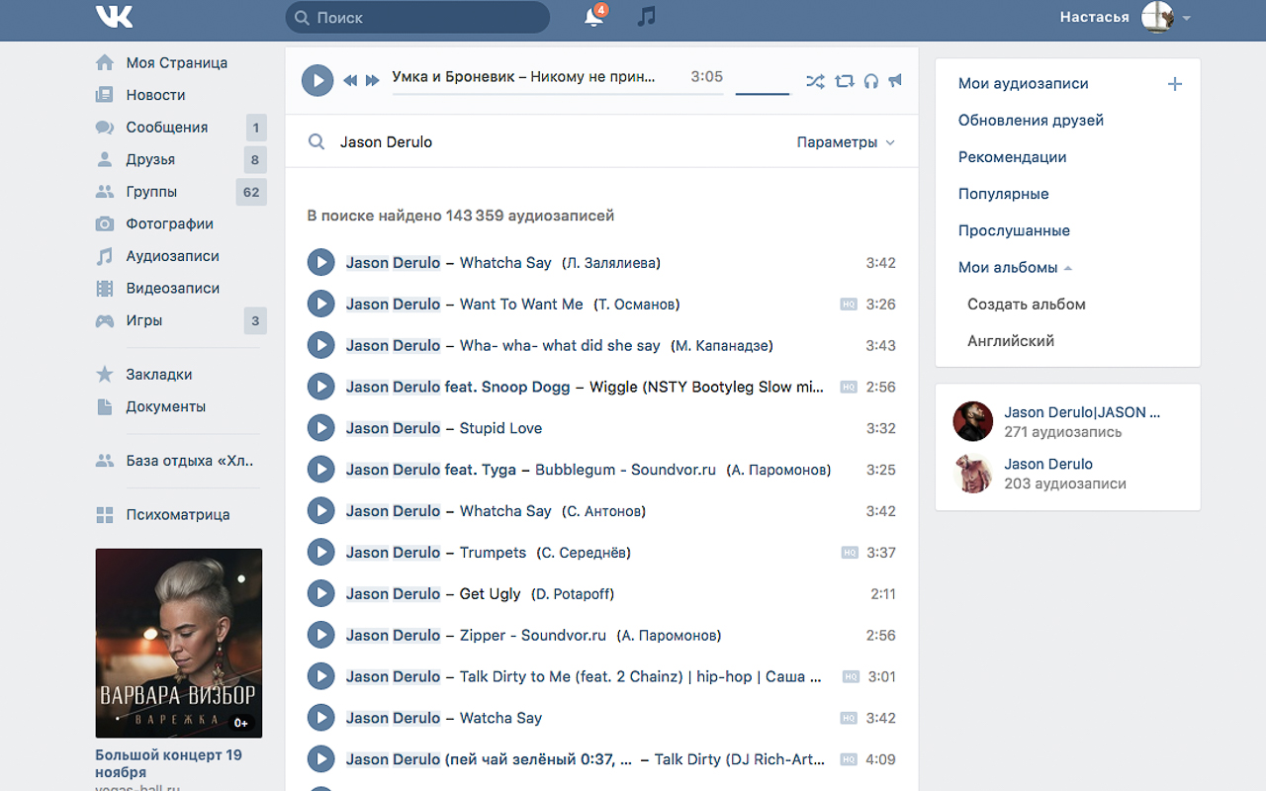Open Сообщения in the left menu
This screenshot has height=791, width=1266.
167,128
